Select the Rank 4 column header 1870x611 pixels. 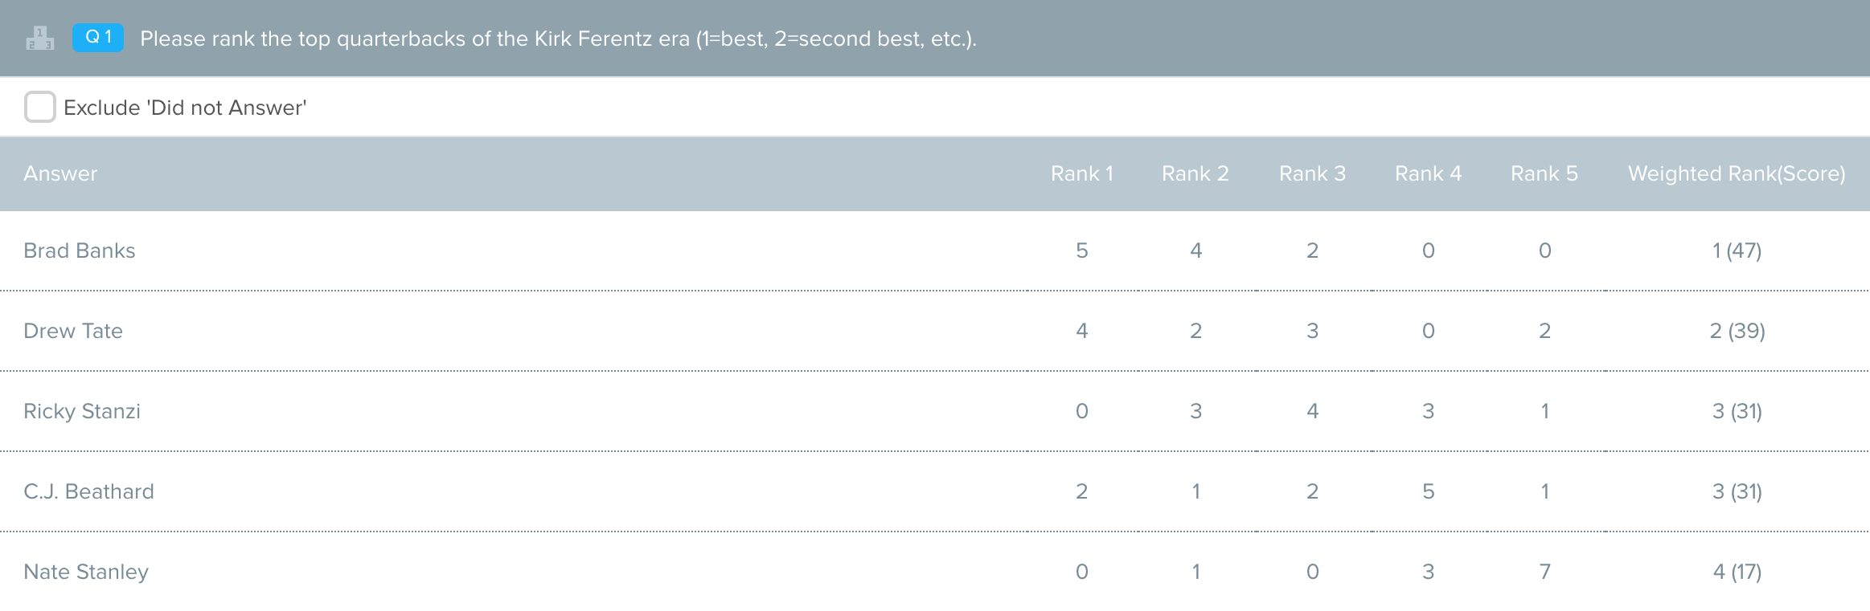coord(1429,173)
